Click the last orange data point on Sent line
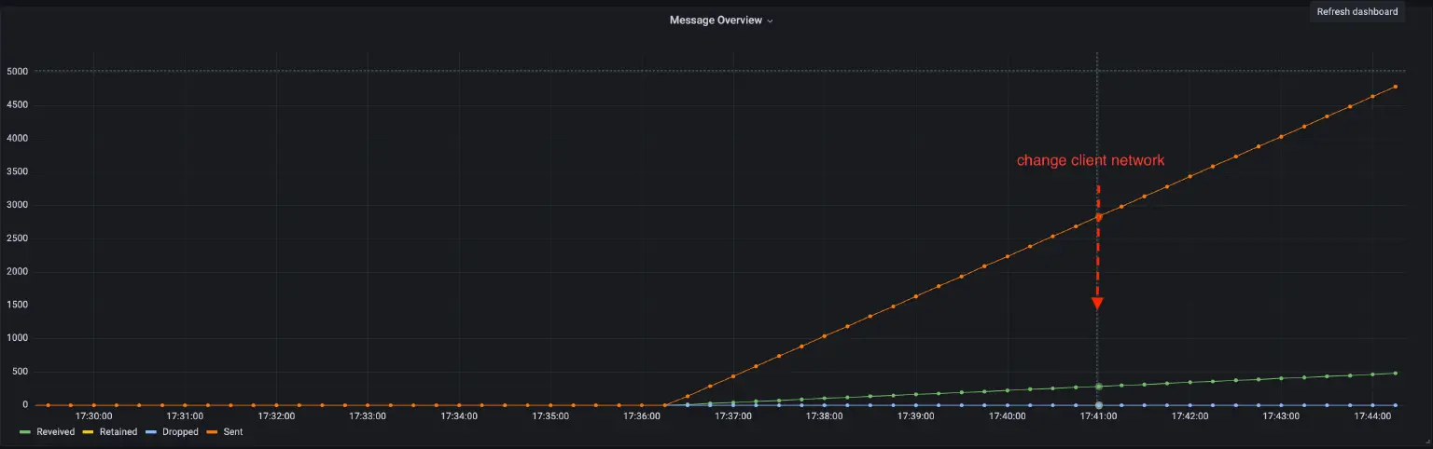Screen dimensions: 1433x449 click(1395, 87)
